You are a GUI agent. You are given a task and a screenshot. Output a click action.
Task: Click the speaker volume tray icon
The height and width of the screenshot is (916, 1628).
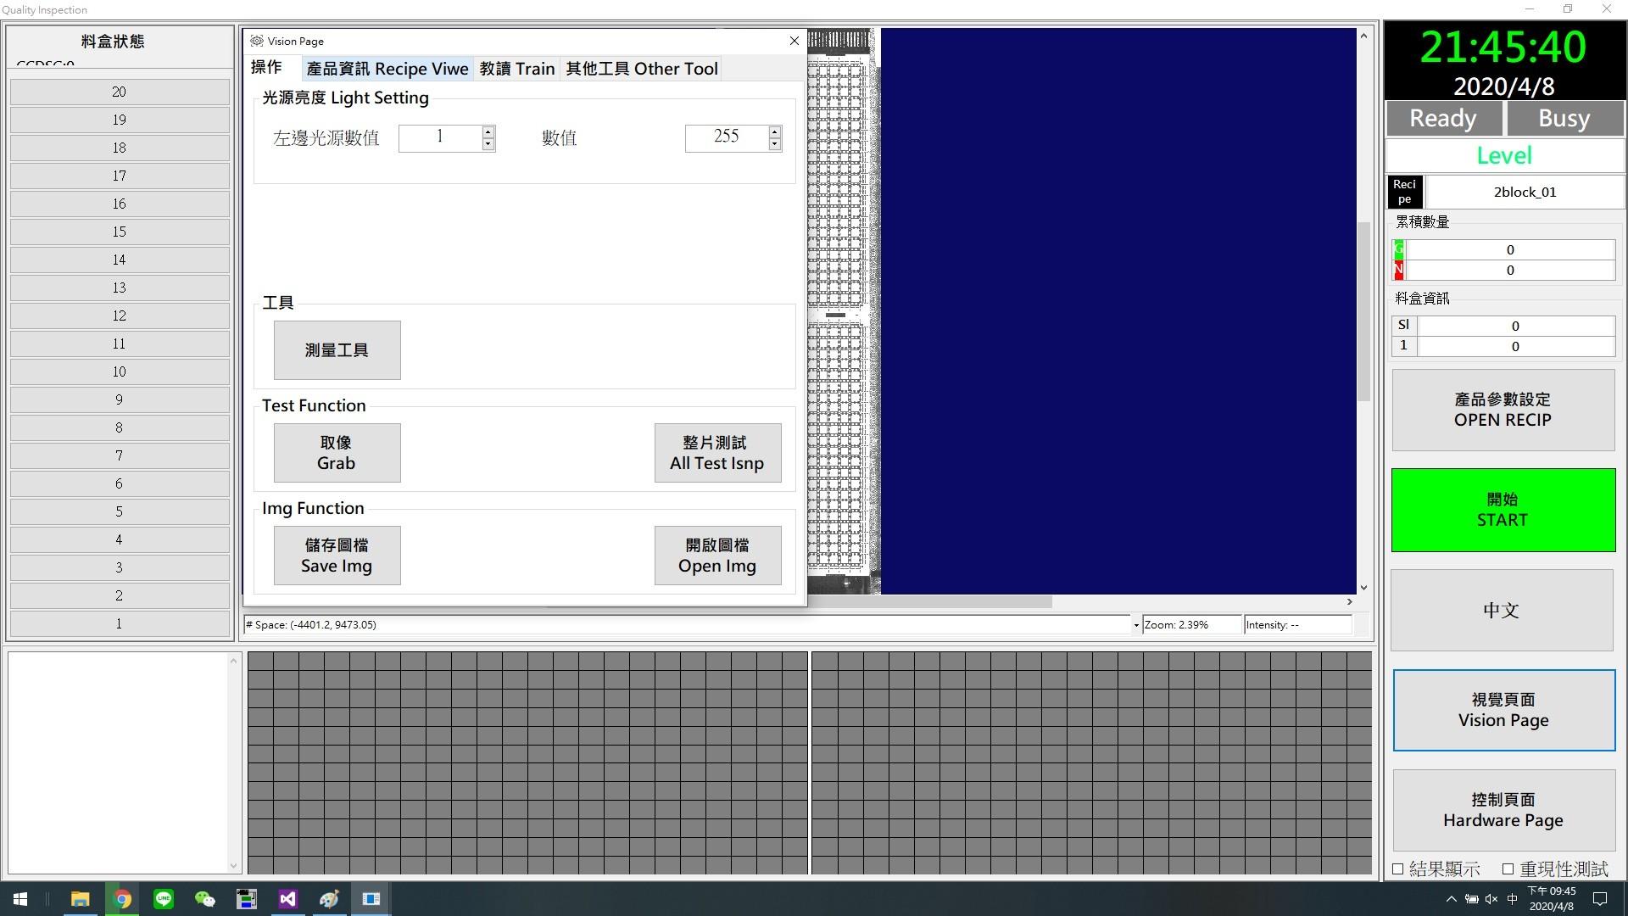[1491, 899]
